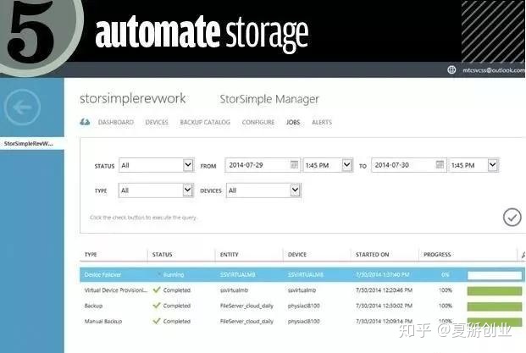Screen dimensions: 526x353
Task: Click the Device Failover progress bar
Action: (x=495, y=275)
